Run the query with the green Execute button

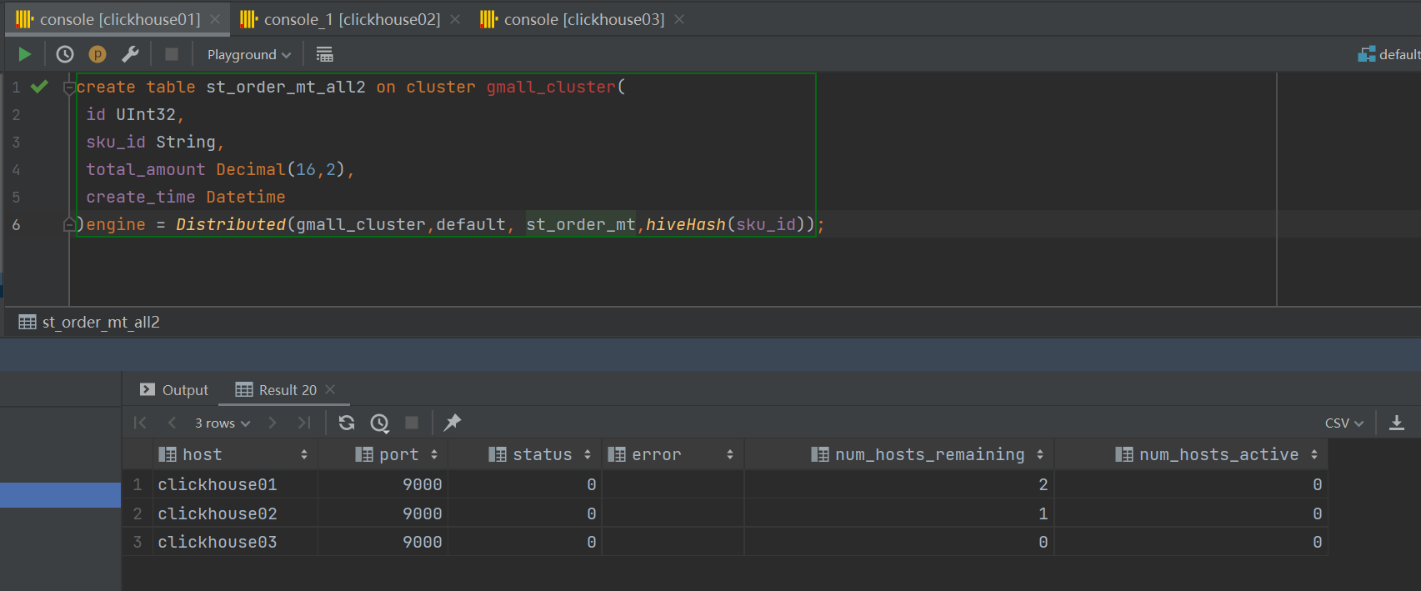(24, 54)
